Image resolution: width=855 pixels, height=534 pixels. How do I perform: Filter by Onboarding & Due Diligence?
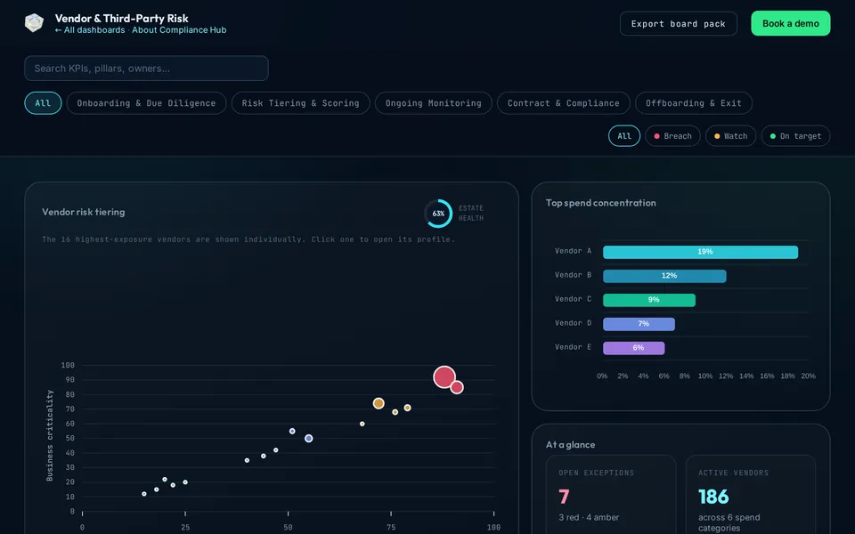[146, 103]
